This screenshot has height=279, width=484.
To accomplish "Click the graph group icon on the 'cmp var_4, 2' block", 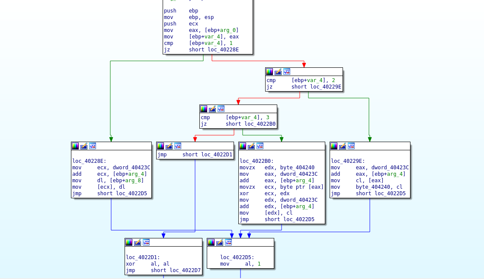I will pyautogui.click(x=287, y=72).
